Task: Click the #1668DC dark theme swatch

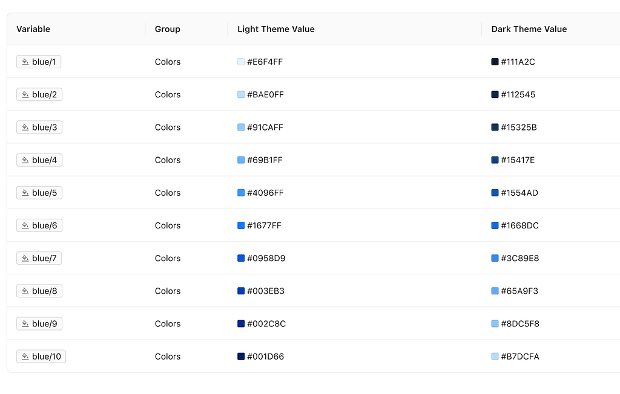Action: 495,225
